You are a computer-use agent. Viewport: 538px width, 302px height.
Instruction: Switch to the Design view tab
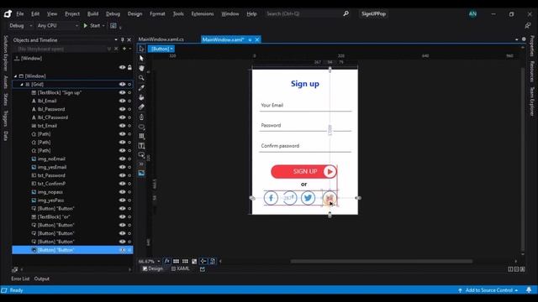153,268
